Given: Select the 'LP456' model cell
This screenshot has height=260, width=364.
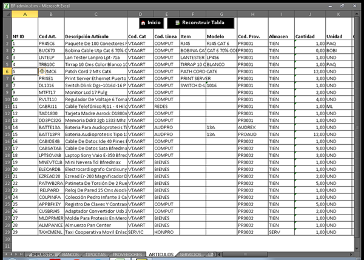Looking at the screenshot, I should tap(221, 58).
